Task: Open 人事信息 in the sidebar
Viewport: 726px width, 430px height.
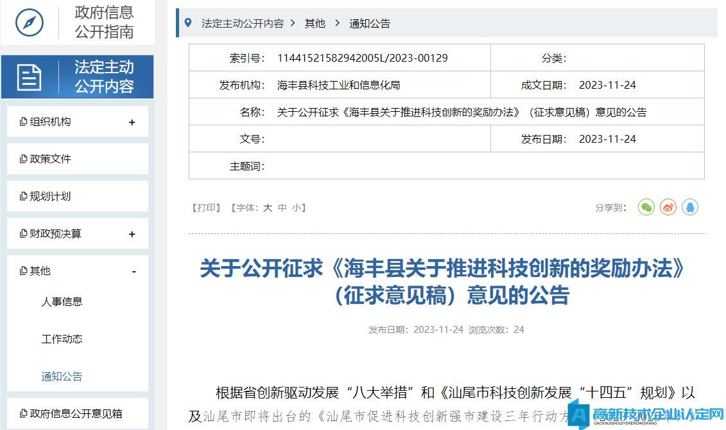Action: (x=62, y=301)
